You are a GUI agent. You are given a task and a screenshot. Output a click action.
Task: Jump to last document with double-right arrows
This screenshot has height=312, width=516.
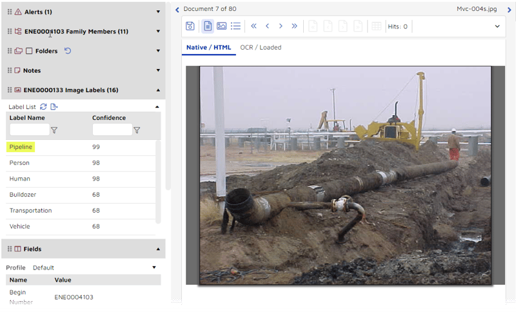[294, 26]
